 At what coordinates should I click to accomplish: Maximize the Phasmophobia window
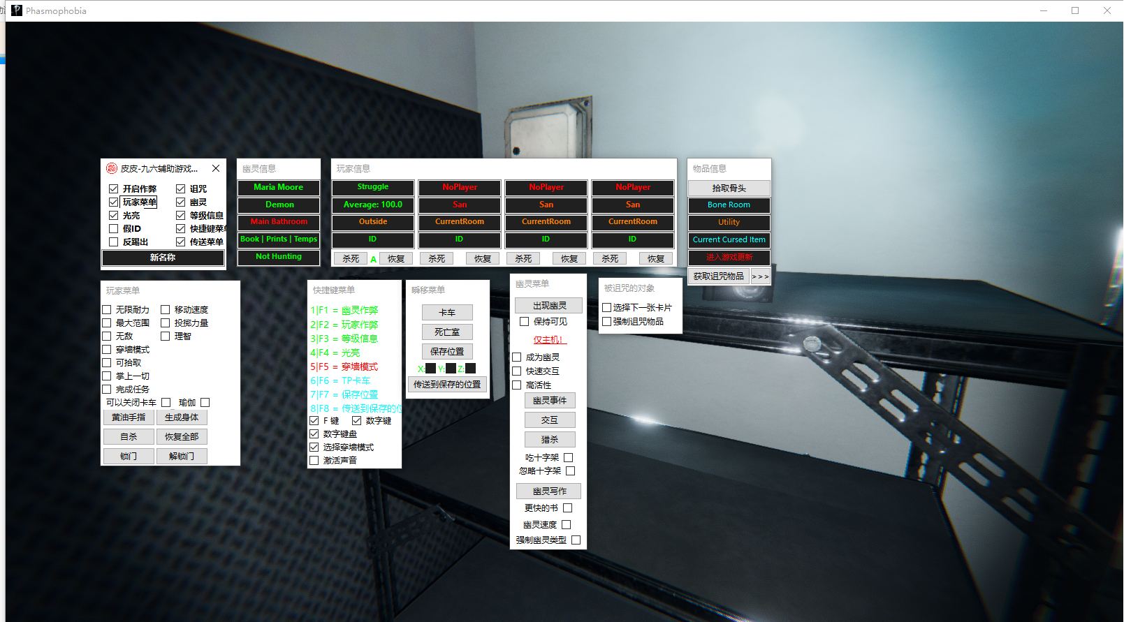point(1074,10)
